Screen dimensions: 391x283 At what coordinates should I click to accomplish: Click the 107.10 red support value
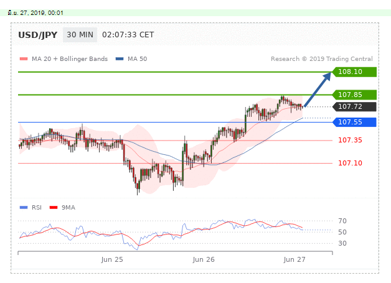(x=350, y=163)
